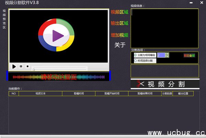Click the 剪辑结果时间 column header
The width and height of the screenshot is (206, 138).
(145, 93)
